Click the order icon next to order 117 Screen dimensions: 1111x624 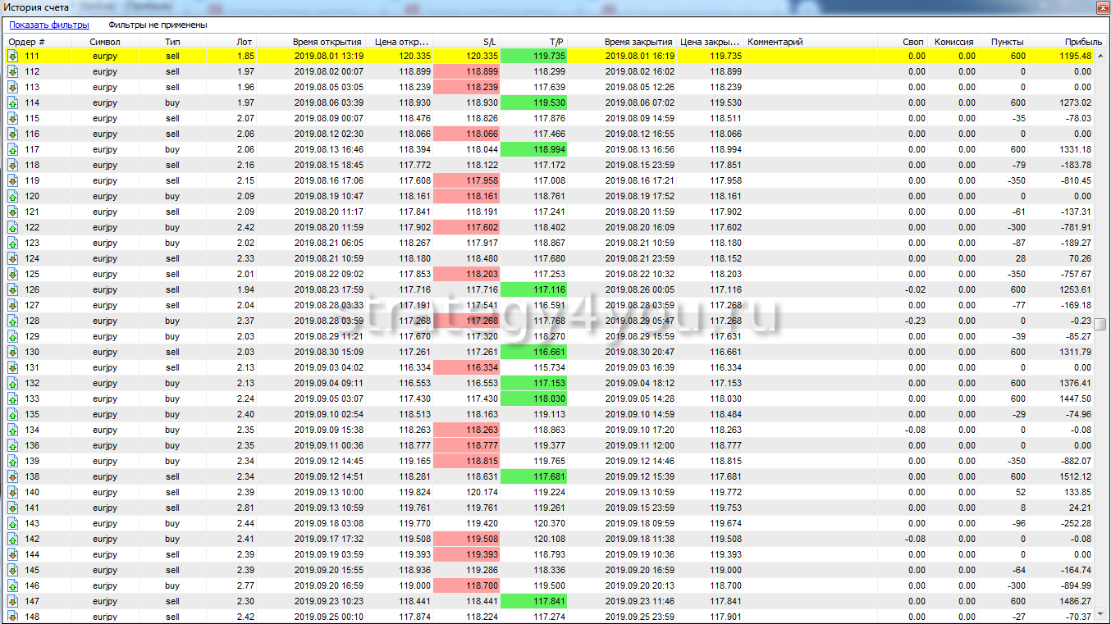[13, 149]
